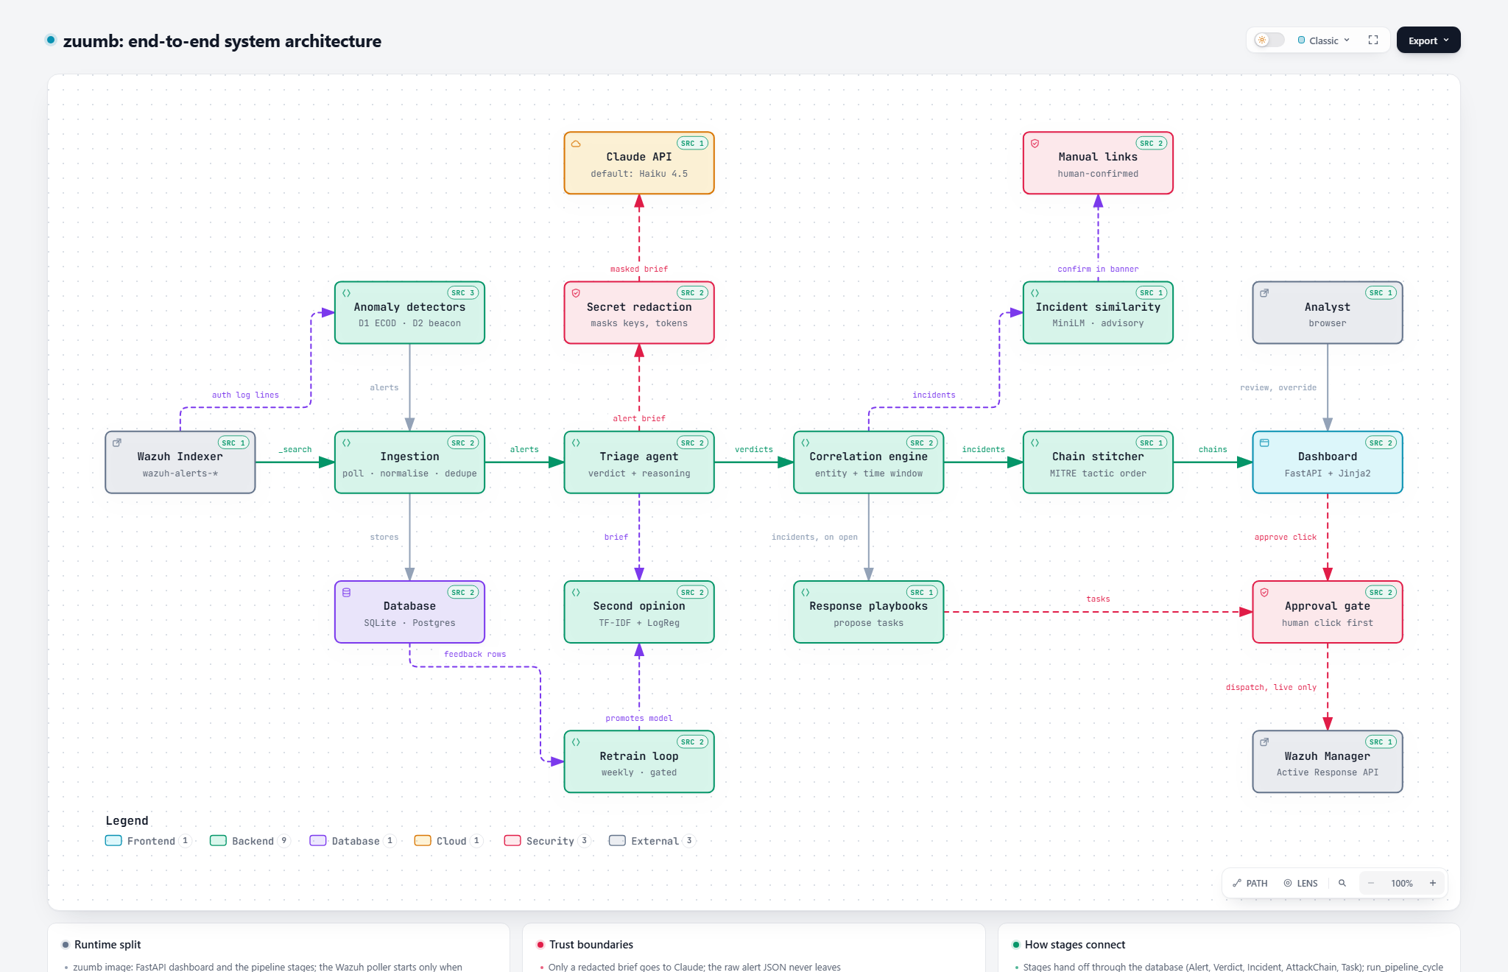Click the shield icon on Approval gate node

click(1264, 592)
